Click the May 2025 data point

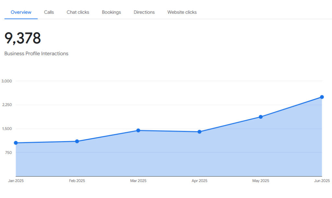coord(261,117)
